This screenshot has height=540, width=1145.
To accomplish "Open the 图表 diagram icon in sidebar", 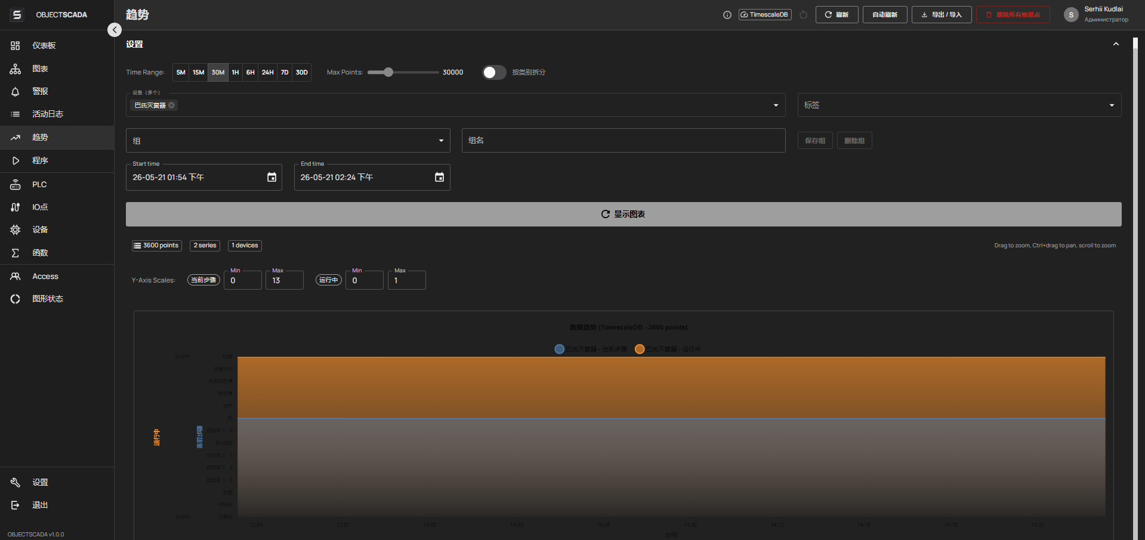I will click(16, 69).
